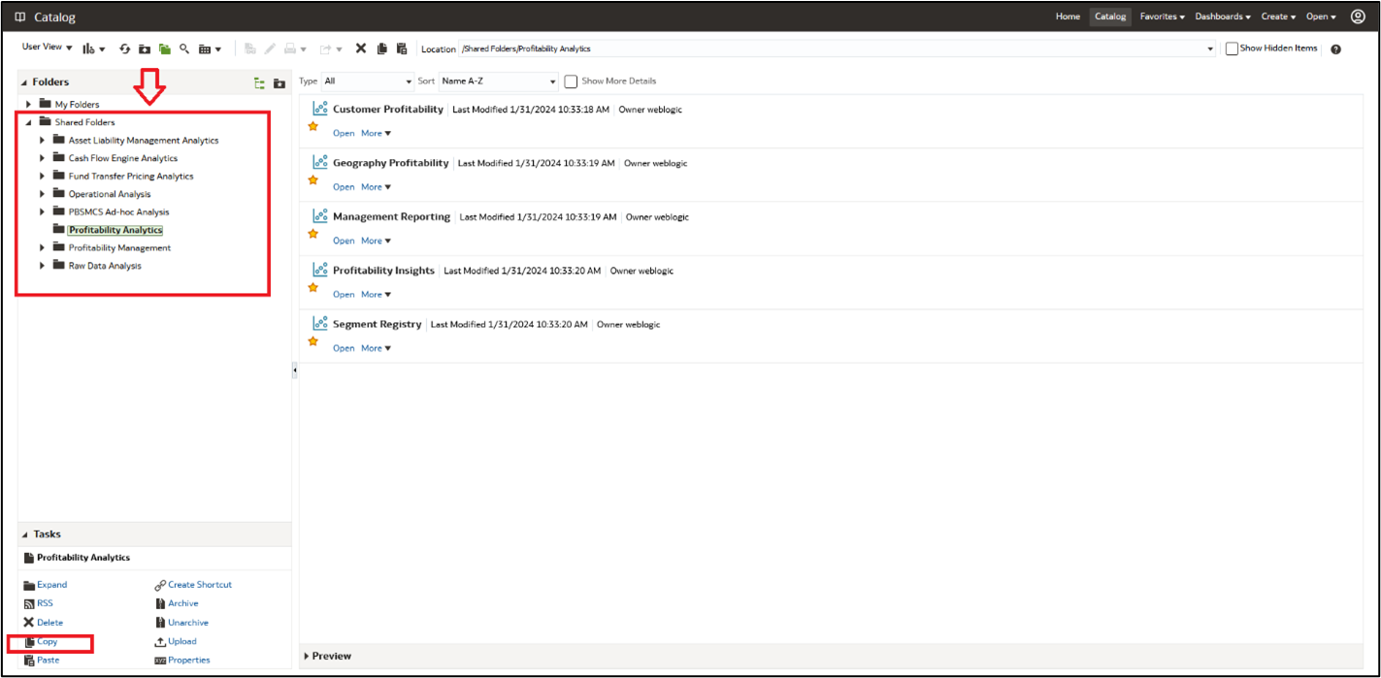Viewport: 1381px width, 678px height.
Task: Open the user profile icon at top right
Action: [1358, 16]
